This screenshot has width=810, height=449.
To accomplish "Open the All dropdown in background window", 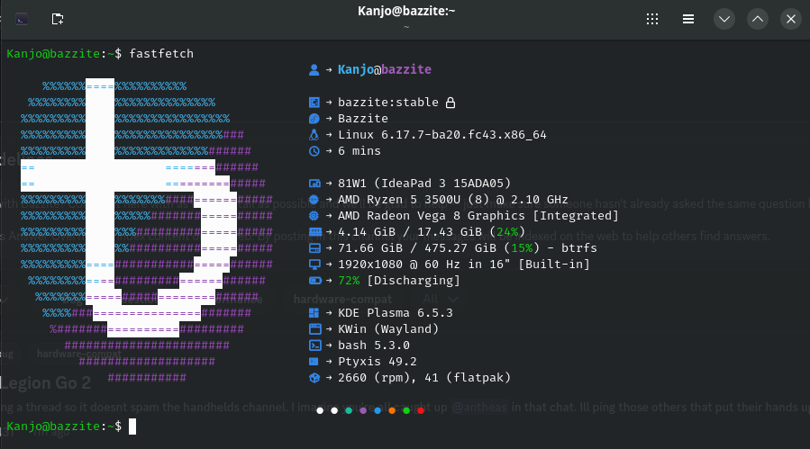I will click(x=440, y=300).
